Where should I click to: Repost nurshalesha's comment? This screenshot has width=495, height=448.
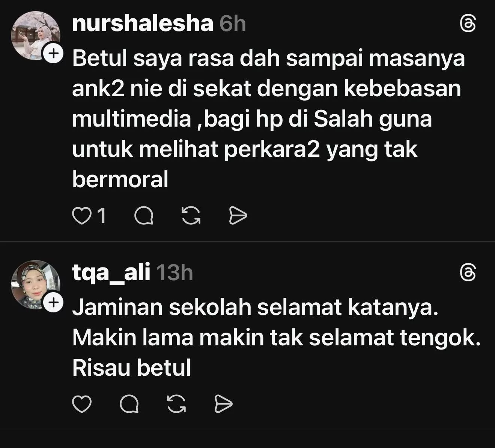[191, 216]
